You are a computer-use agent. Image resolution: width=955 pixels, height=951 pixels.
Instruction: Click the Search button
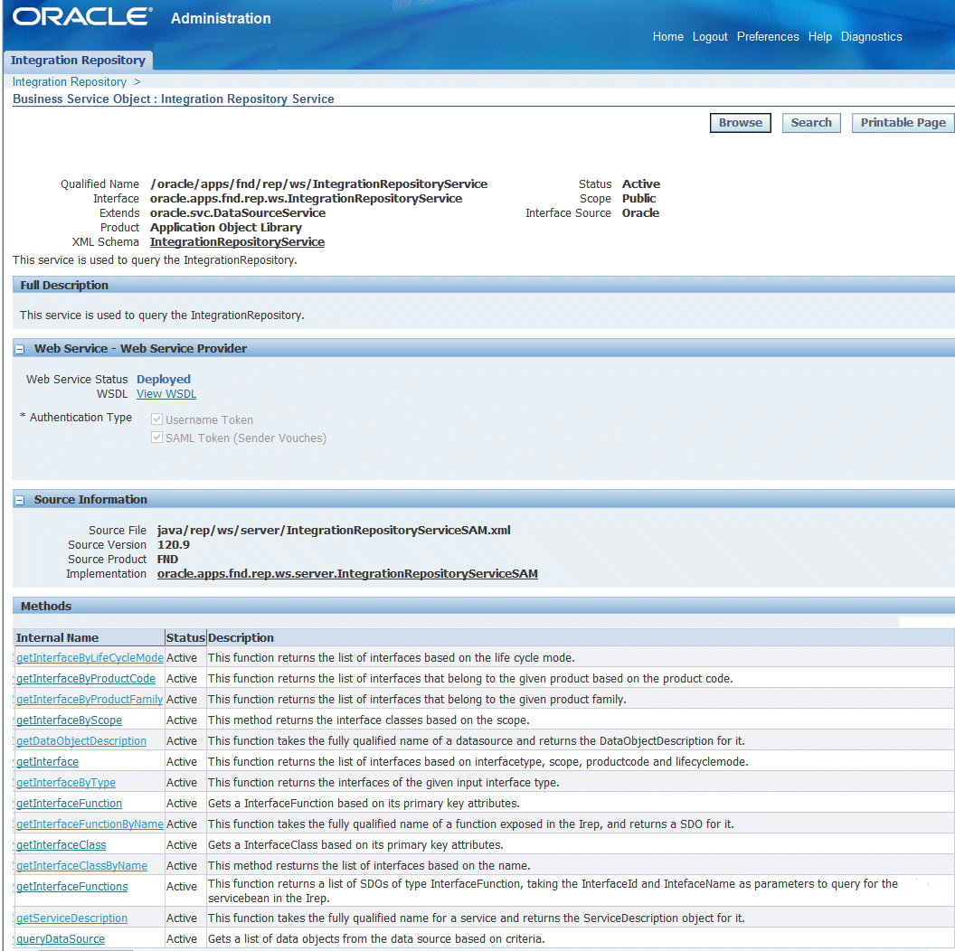810,122
